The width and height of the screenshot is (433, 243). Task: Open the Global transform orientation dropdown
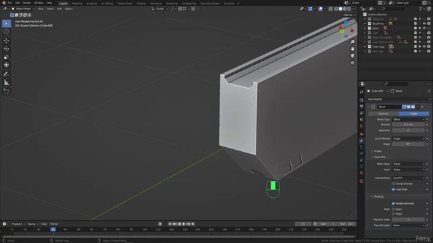click(160, 9)
